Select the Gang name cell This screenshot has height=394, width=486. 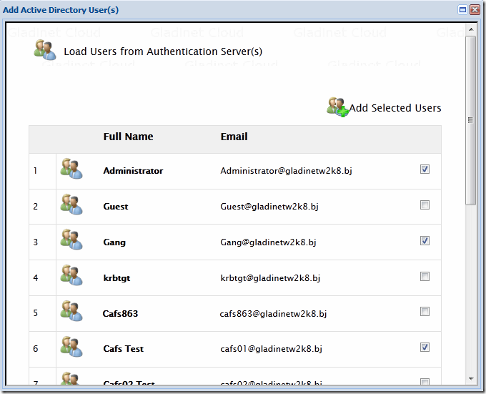pyautogui.click(x=114, y=242)
